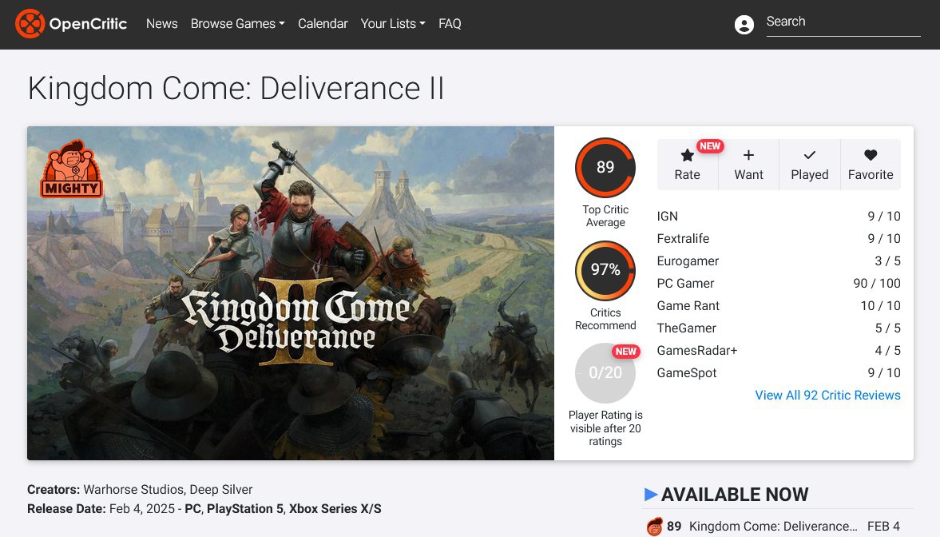This screenshot has height=537, width=940.
Task: Open the Calendar menu item
Action: click(323, 24)
